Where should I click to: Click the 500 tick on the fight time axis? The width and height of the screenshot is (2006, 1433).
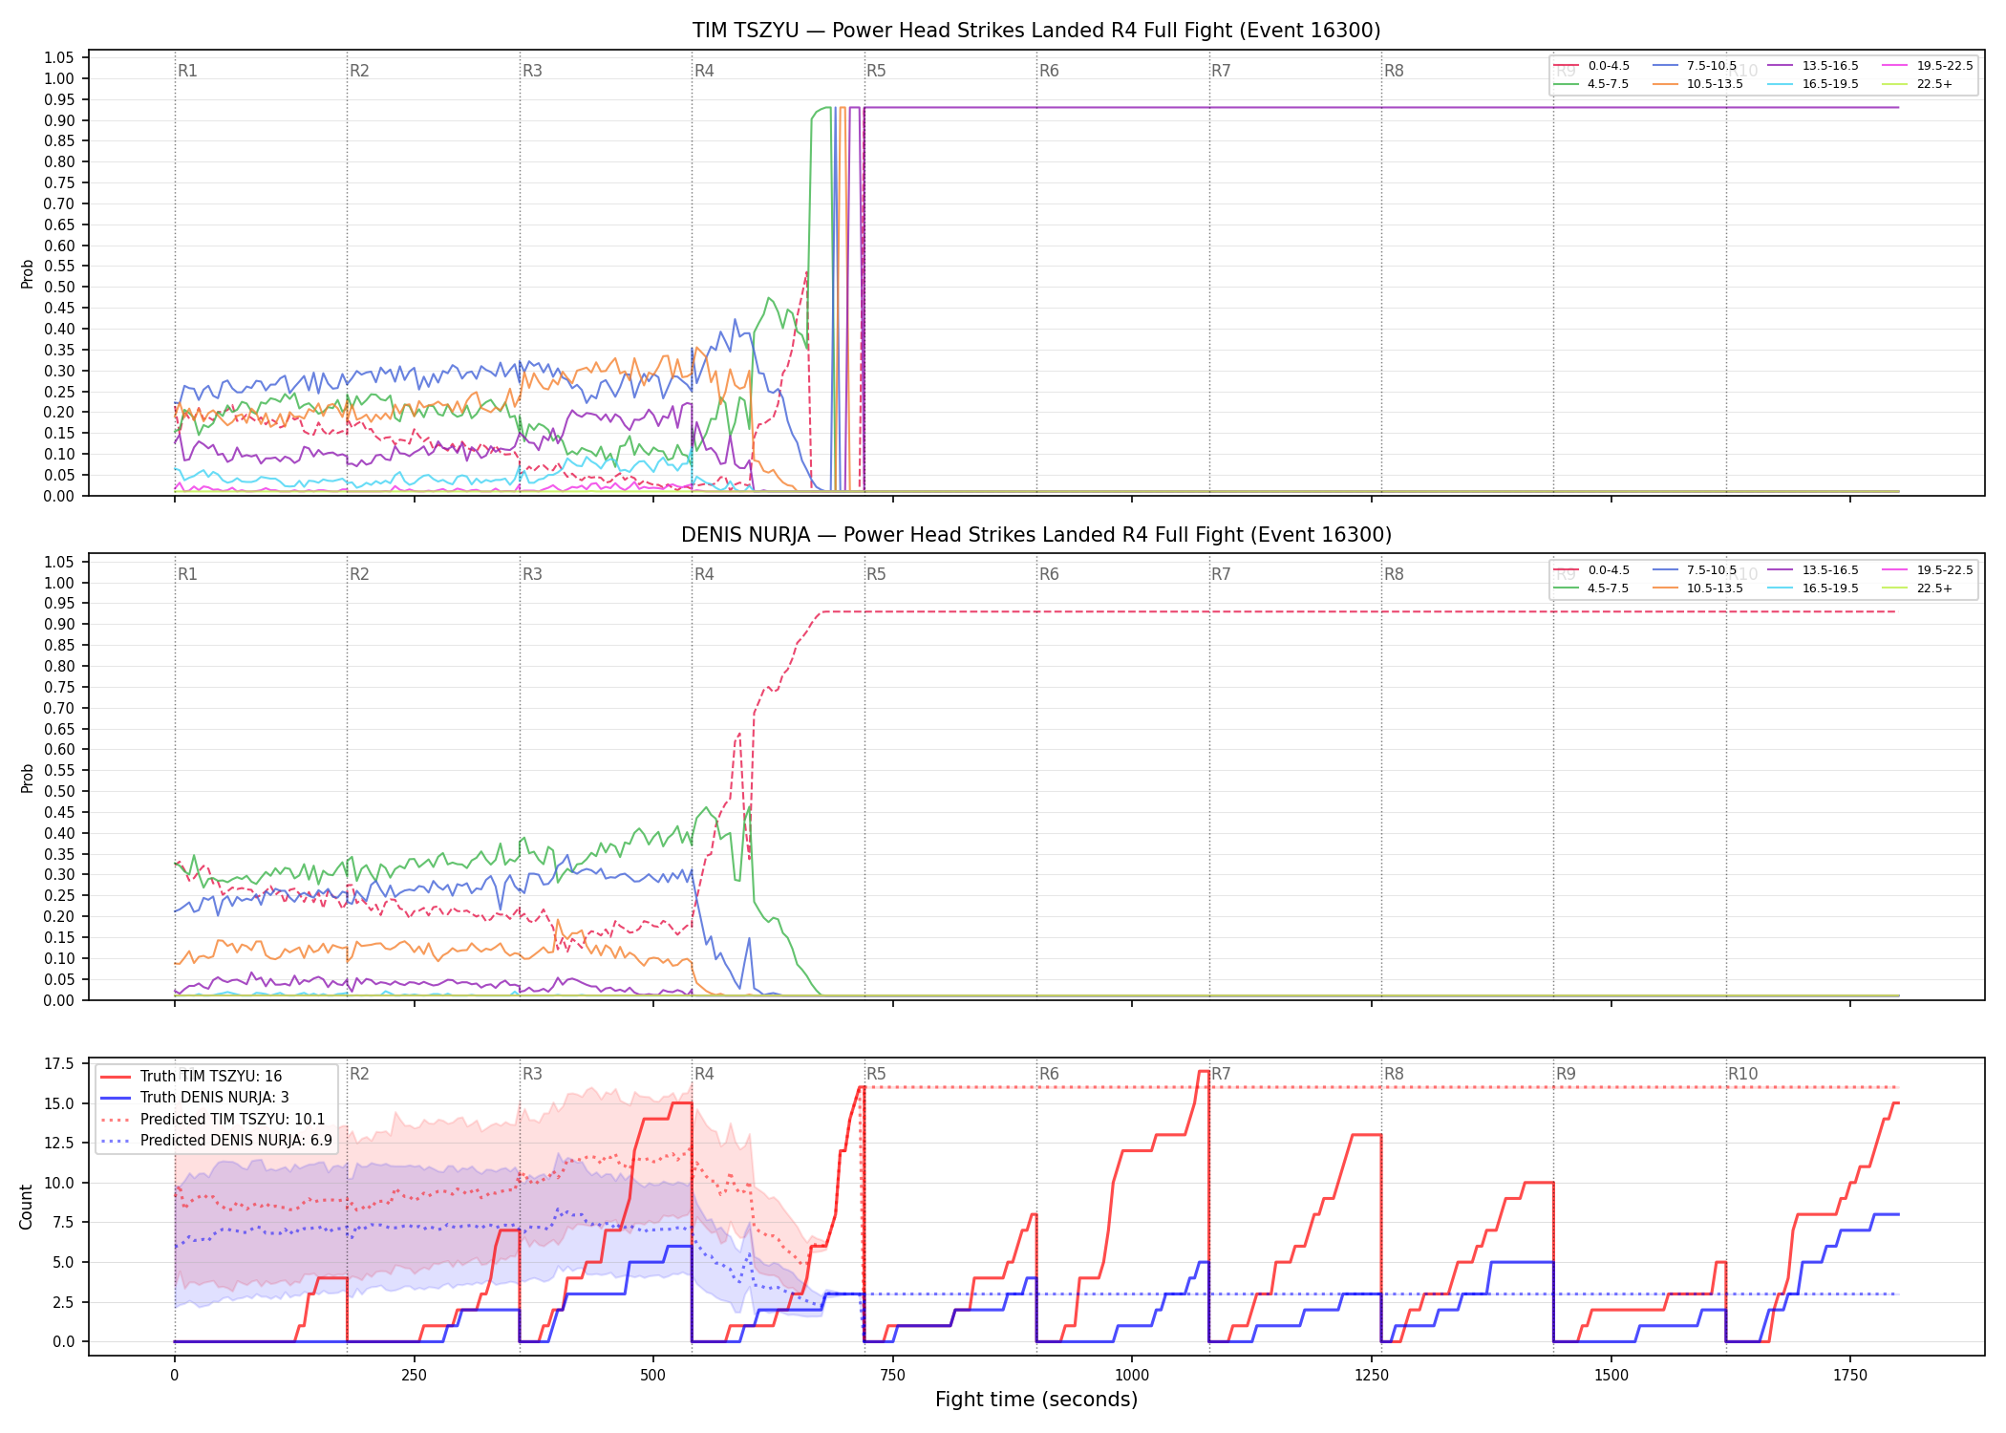[x=653, y=1375]
